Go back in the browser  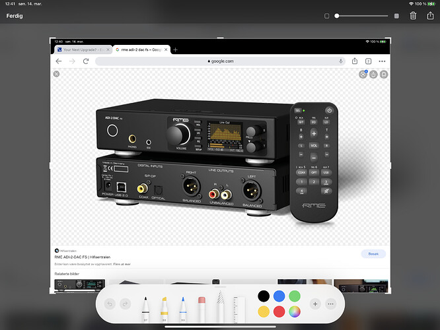click(x=58, y=61)
